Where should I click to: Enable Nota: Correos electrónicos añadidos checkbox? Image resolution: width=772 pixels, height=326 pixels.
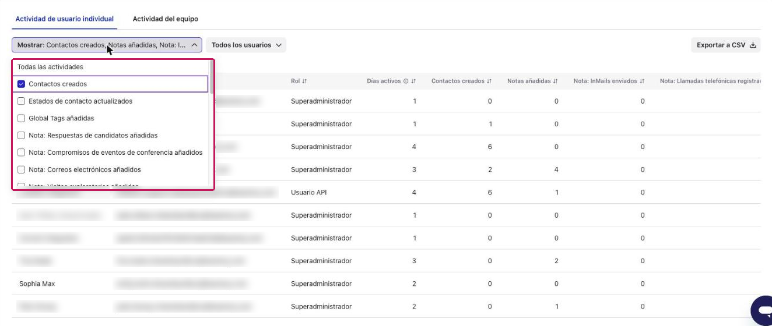(x=21, y=169)
